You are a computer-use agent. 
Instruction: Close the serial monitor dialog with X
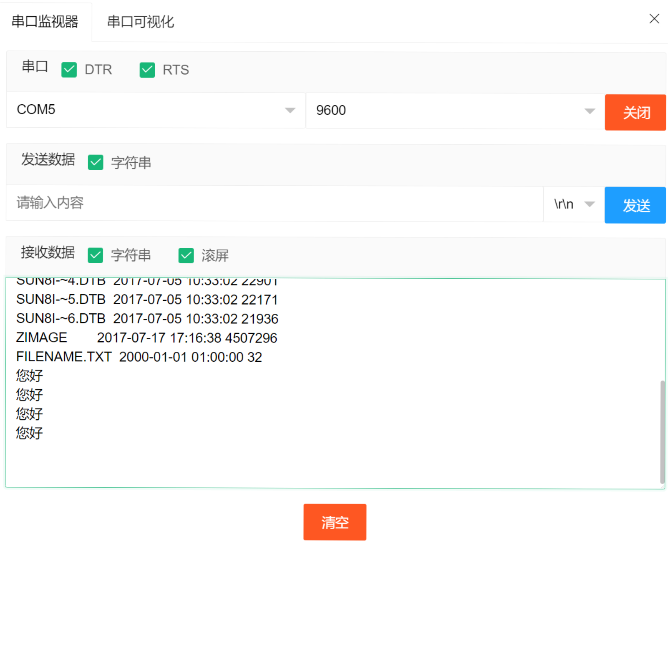[654, 19]
